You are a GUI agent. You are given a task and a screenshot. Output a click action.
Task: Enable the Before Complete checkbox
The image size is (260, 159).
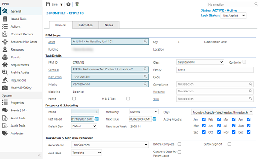tap(179, 144)
